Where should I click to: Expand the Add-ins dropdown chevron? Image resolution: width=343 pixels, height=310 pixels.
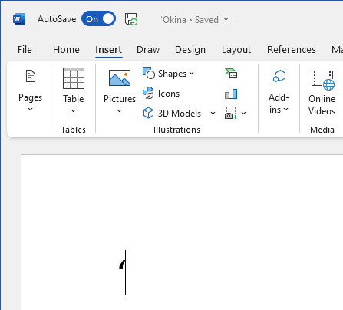coord(286,110)
